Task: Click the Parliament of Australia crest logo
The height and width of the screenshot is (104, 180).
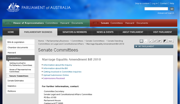Action: [13, 7]
